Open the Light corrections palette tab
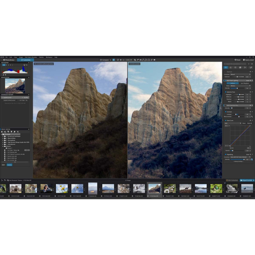The width and height of the screenshot is (255, 255). 226,67
